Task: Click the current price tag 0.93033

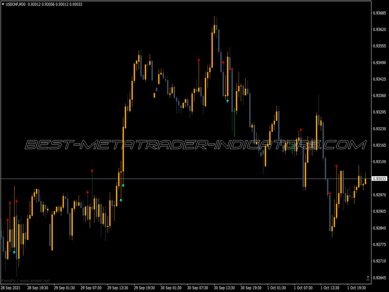Action: click(x=379, y=179)
